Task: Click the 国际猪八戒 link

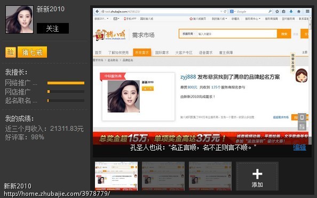Action: (147, 19)
